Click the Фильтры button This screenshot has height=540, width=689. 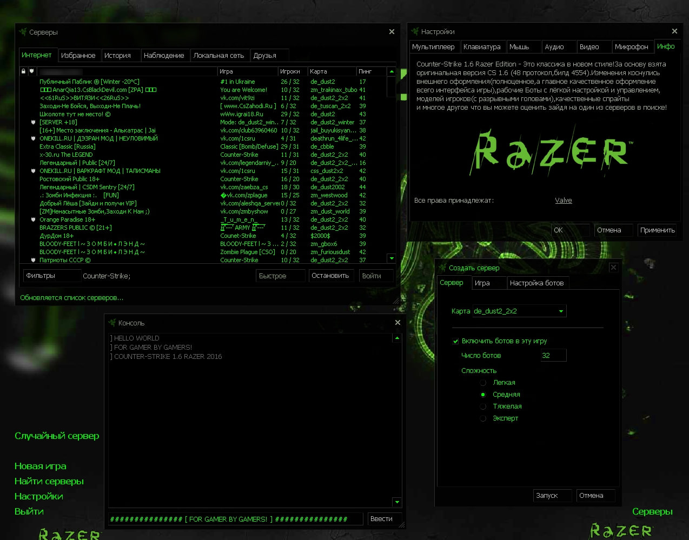[x=52, y=276]
